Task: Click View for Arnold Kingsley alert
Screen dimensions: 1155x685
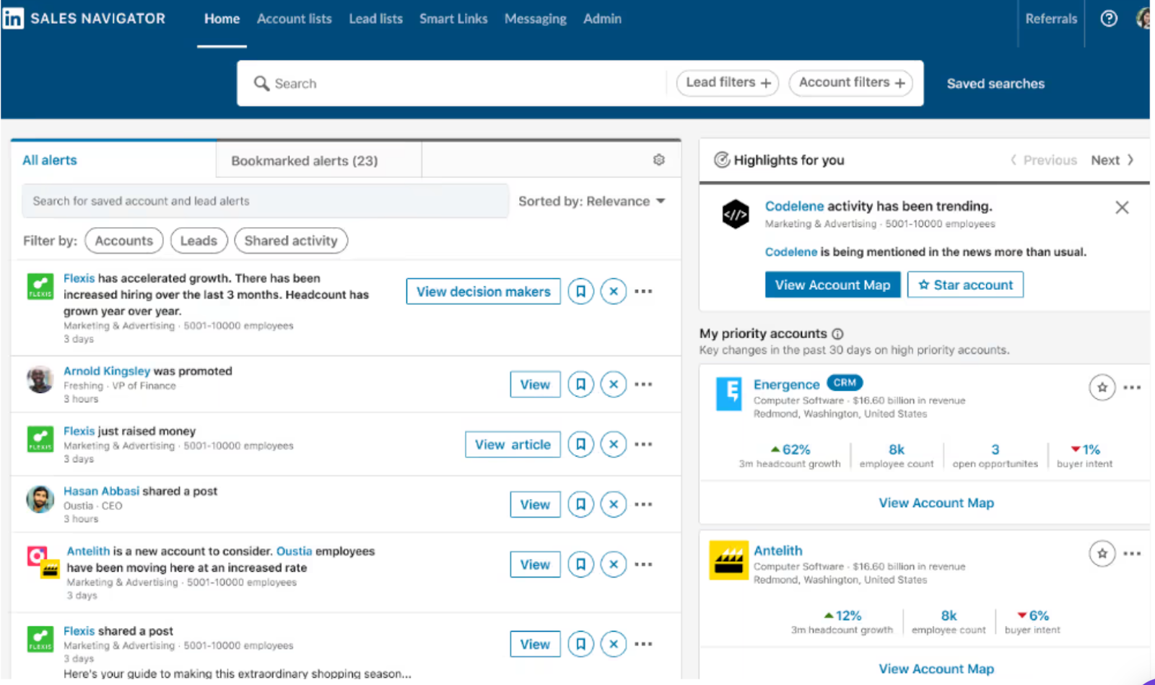Action: [535, 384]
